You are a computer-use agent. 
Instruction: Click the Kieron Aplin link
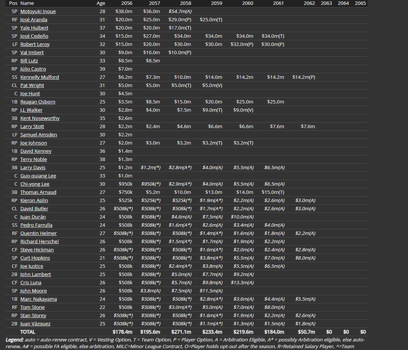(x=34, y=201)
